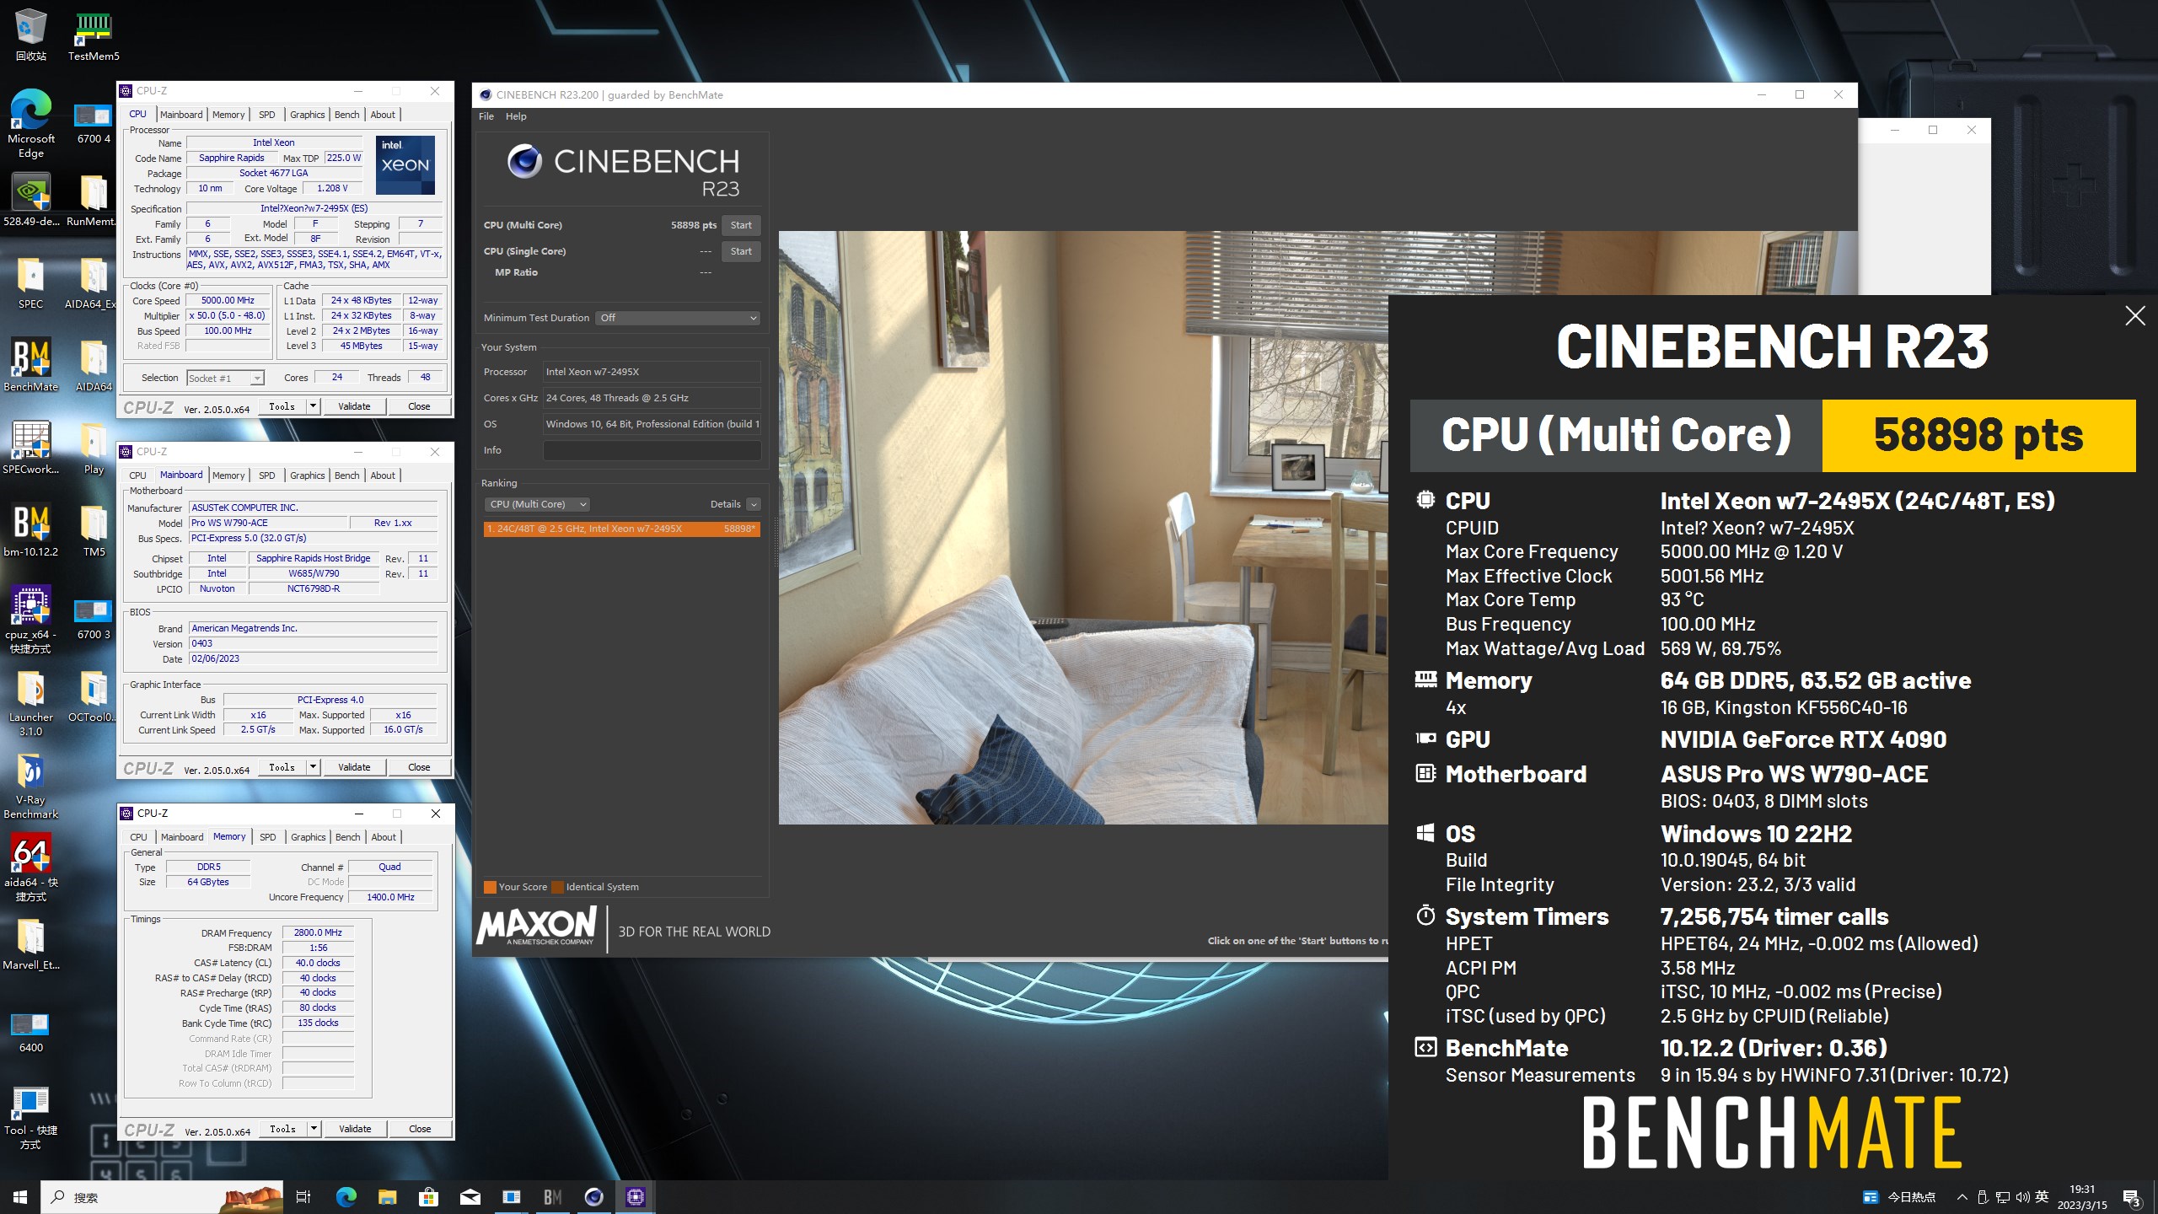
Task: Click Tools button in Memory CPU-Z window
Action: pos(282,1129)
